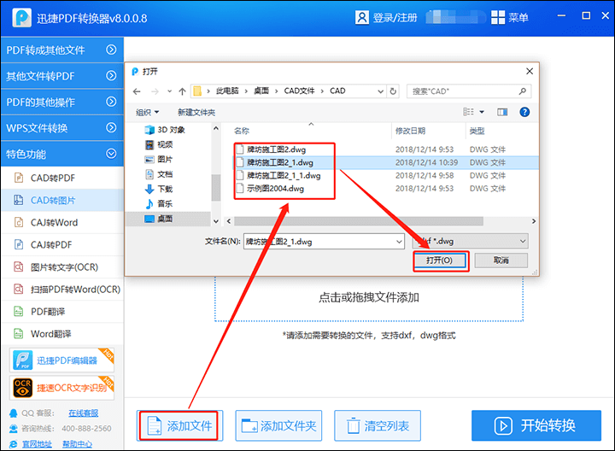
Task: Click the 文件名(N) input field
Action: (x=324, y=242)
